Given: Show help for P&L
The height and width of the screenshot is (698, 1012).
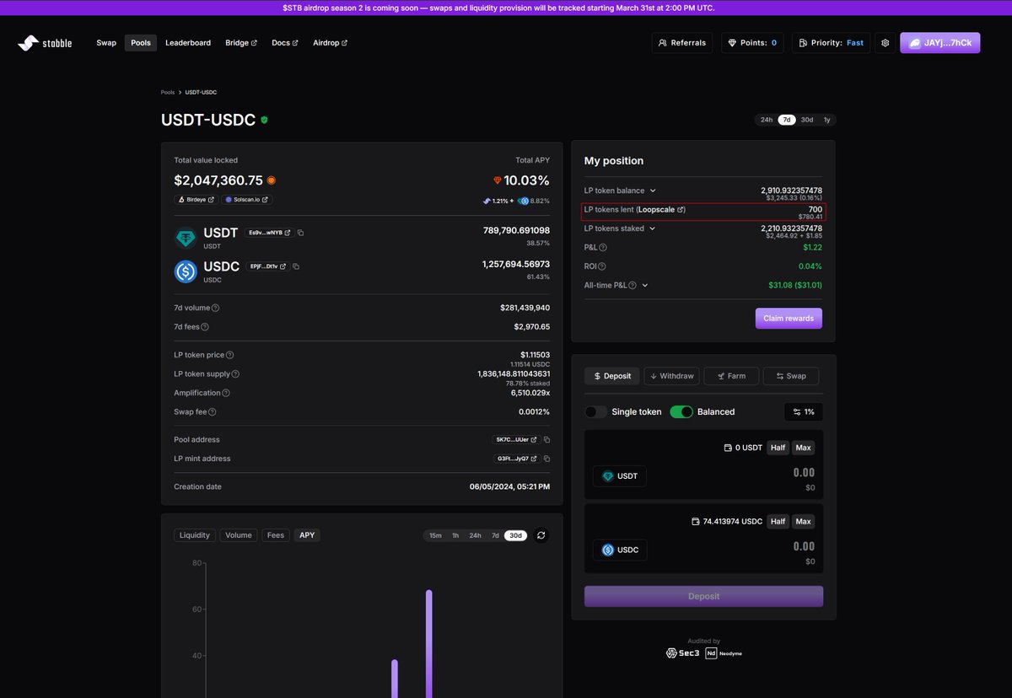Looking at the screenshot, I should pyautogui.click(x=602, y=247).
